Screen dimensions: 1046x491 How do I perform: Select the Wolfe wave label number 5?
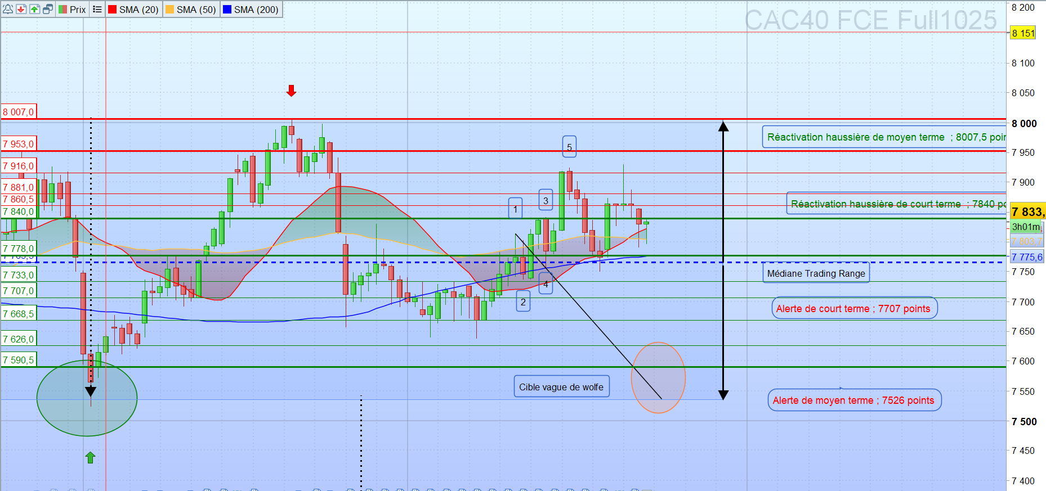point(569,147)
